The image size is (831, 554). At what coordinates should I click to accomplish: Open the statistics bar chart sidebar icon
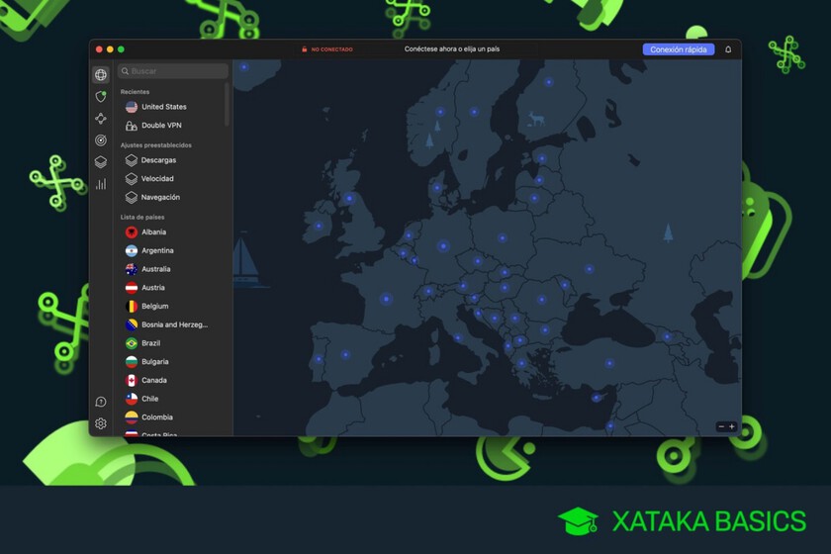point(101,184)
